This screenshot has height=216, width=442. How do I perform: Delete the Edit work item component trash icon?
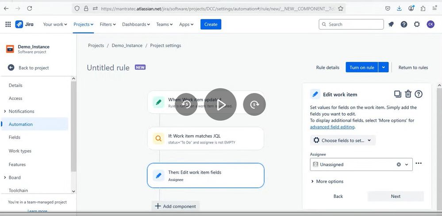coord(408,94)
